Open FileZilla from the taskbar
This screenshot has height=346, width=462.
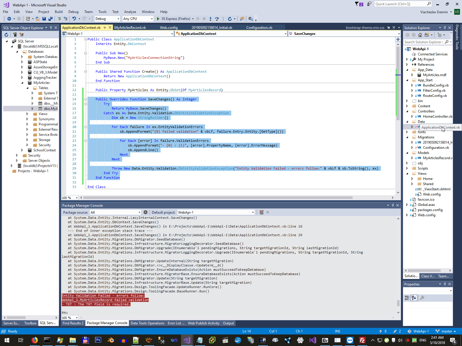point(362,340)
